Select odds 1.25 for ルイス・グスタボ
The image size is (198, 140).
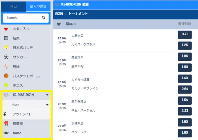[x=185, y=45]
